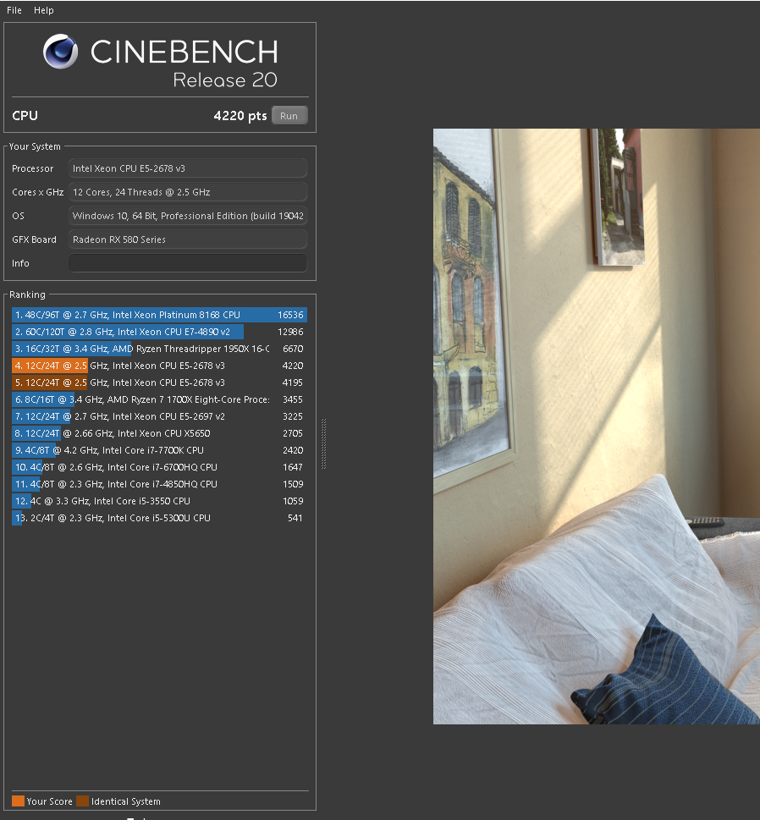The image size is (760, 820).
Task: Select ranking row 10 Core i7-6700HQ
Action: 159,467
